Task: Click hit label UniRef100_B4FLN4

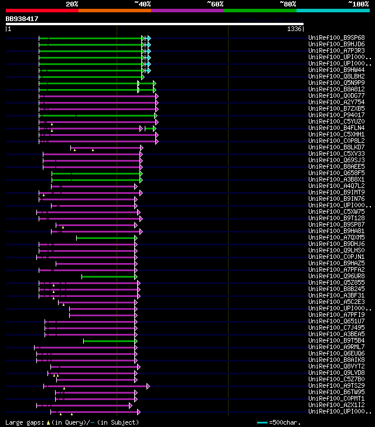Action: pyautogui.click(x=336, y=128)
